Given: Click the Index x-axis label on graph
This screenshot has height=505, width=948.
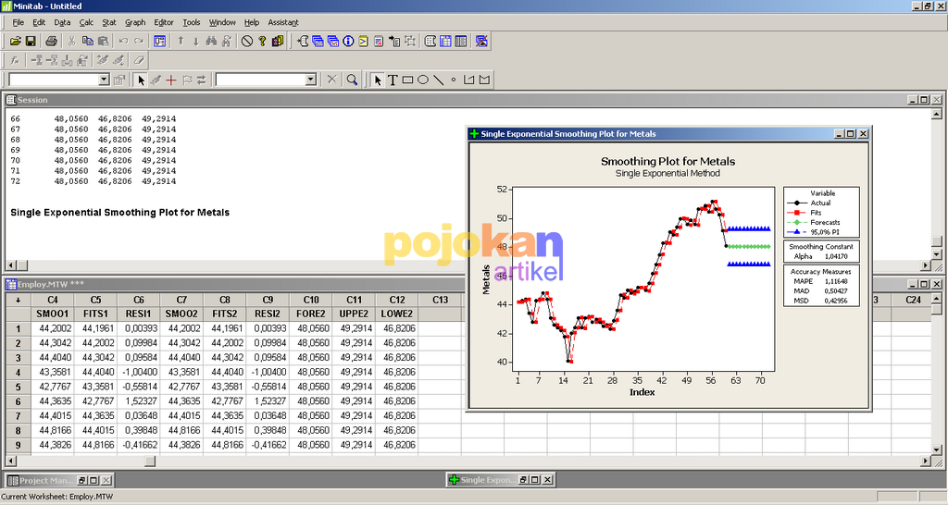Looking at the screenshot, I should tap(642, 392).
